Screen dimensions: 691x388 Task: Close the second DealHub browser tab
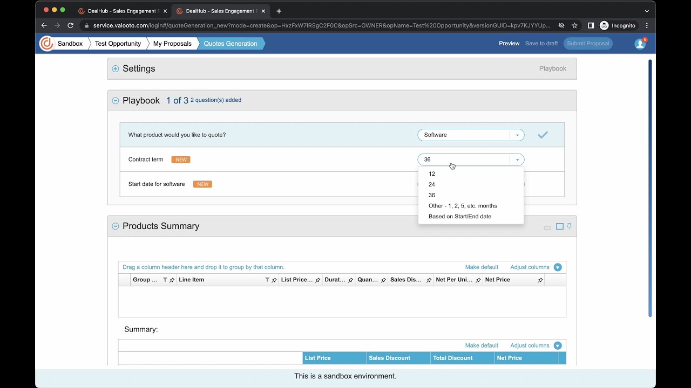point(263,11)
